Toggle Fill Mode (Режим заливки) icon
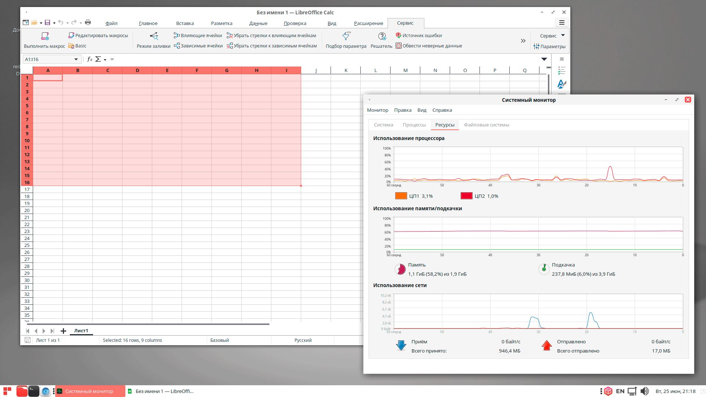Image resolution: width=706 pixels, height=397 pixels. pyautogui.click(x=154, y=36)
